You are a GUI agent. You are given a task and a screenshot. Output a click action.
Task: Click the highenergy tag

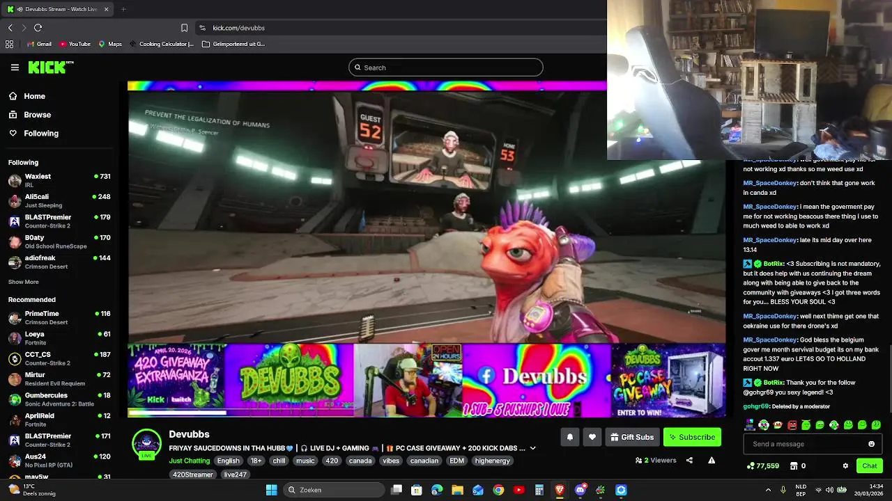pyautogui.click(x=492, y=461)
